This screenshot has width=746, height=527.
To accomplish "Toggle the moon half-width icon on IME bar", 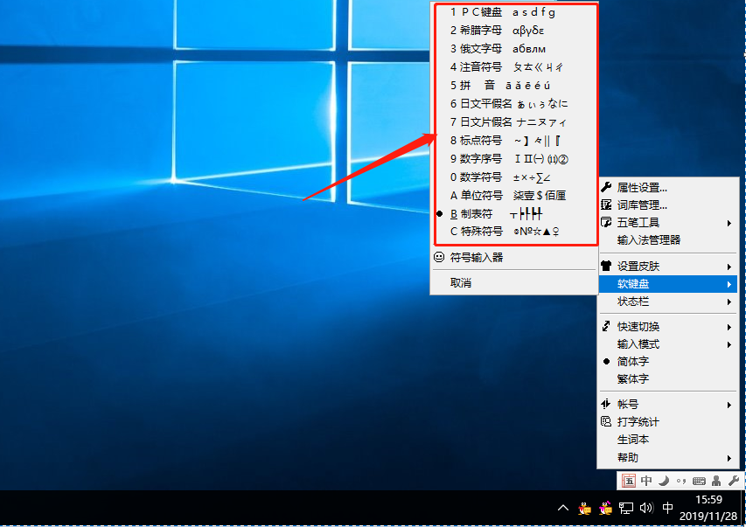I will pyautogui.click(x=664, y=481).
